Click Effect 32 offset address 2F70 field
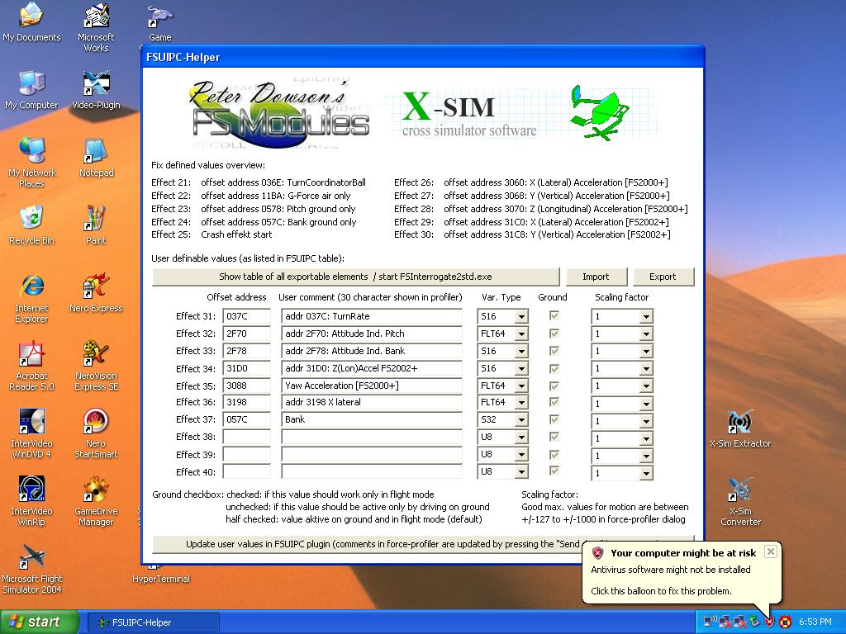This screenshot has height=634, width=846. 246,334
